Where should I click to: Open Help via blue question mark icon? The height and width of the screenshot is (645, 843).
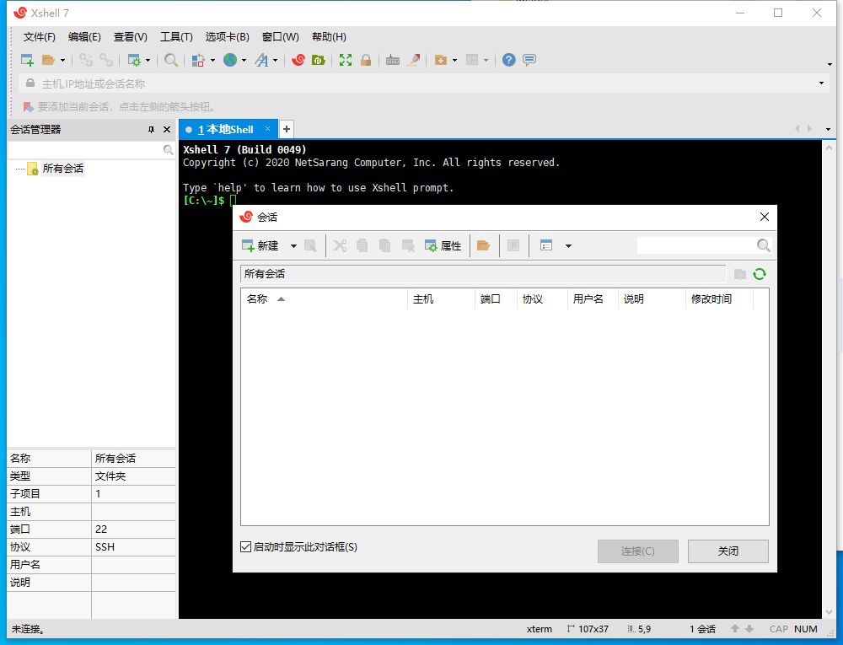[x=508, y=60]
